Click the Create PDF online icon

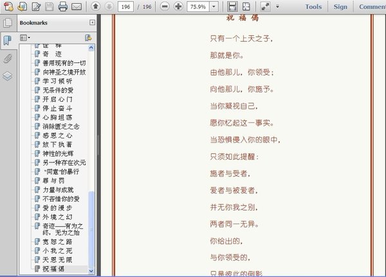(x=8, y=6)
